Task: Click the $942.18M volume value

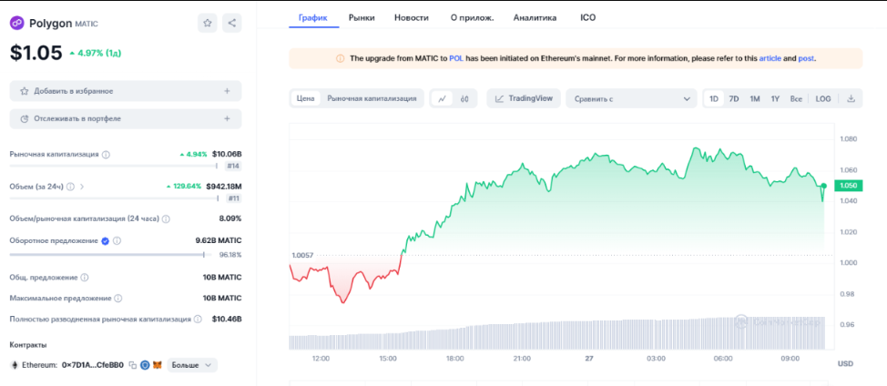Action: pos(224,186)
